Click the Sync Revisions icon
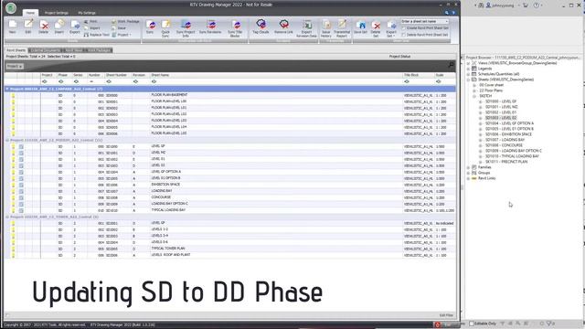Image resolution: width=585 pixels, height=329 pixels. point(211,25)
